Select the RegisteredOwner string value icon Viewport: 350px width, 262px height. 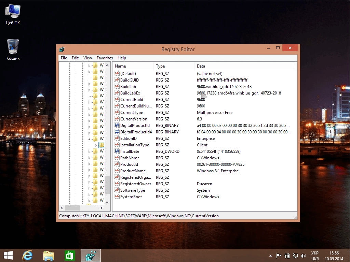pos(117,184)
